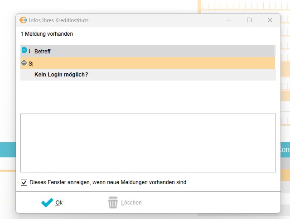Collapse the orange group row with minus icon
290x219 pixels.
click(24, 63)
